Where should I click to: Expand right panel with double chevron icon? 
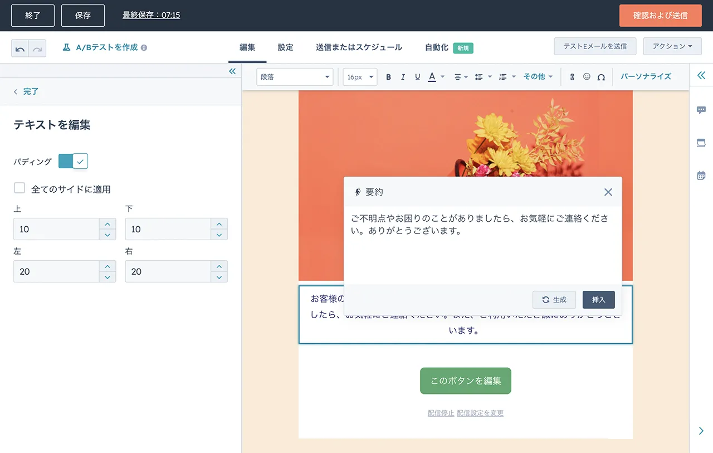pyautogui.click(x=701, y=75)
